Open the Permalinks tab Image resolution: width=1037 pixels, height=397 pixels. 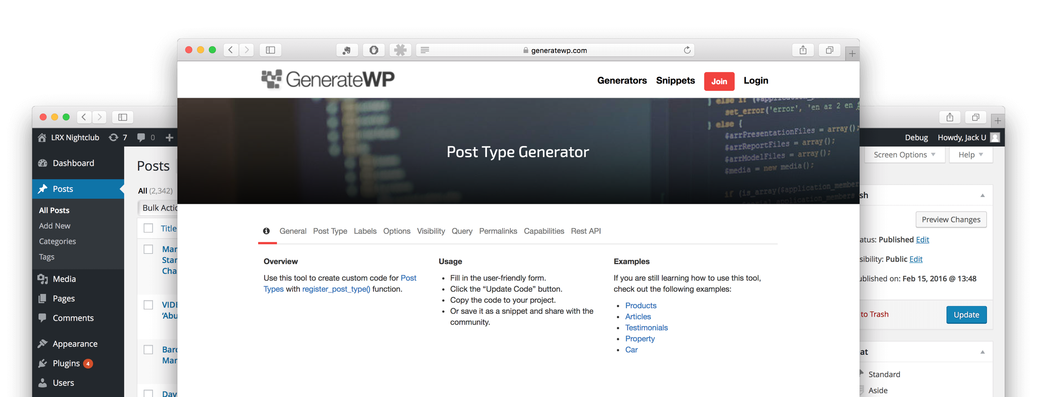click(498, 231)
